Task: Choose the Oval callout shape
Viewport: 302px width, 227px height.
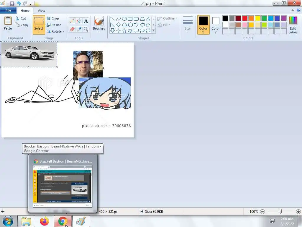Action: (x=142, y=30)
